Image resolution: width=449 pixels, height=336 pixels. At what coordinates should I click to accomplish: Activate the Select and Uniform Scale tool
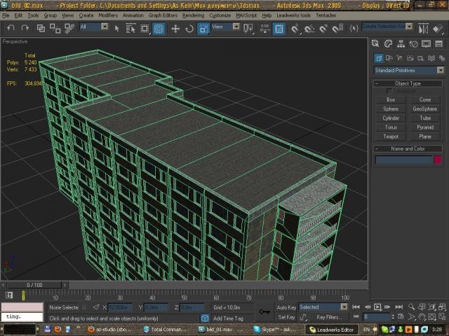point(203,29)
